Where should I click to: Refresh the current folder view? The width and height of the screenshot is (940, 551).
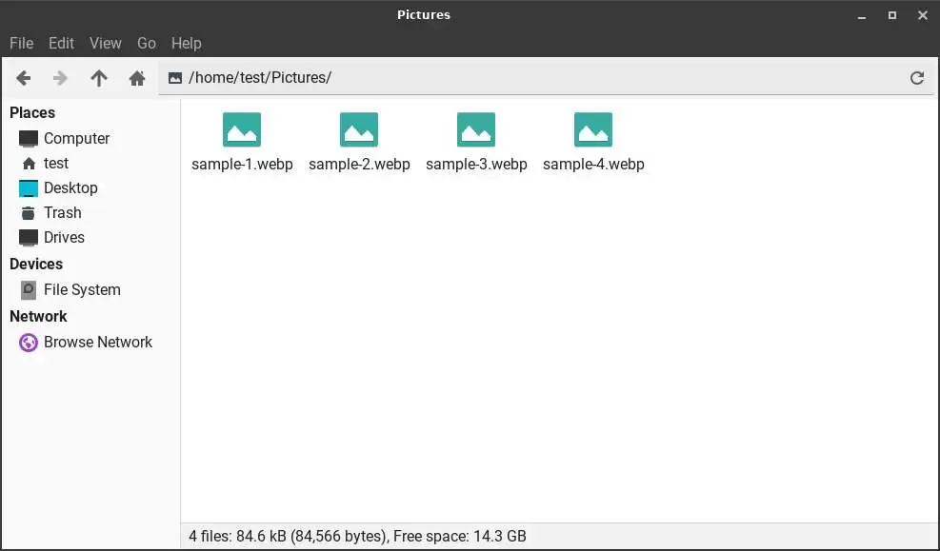[917, 78]
